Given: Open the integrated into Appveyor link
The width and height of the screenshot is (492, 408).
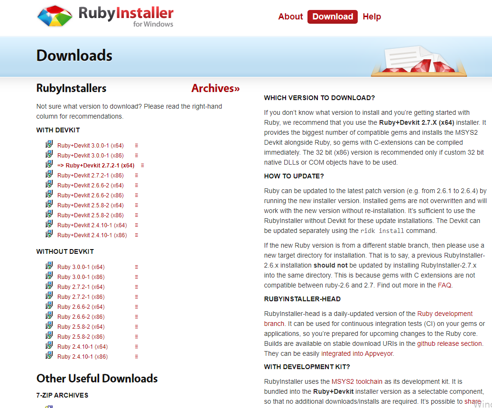Looking at the screenshot, I should click(x=357, y=354).
